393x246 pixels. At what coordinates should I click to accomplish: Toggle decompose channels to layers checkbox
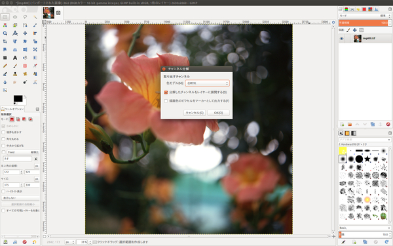[166, 92]
